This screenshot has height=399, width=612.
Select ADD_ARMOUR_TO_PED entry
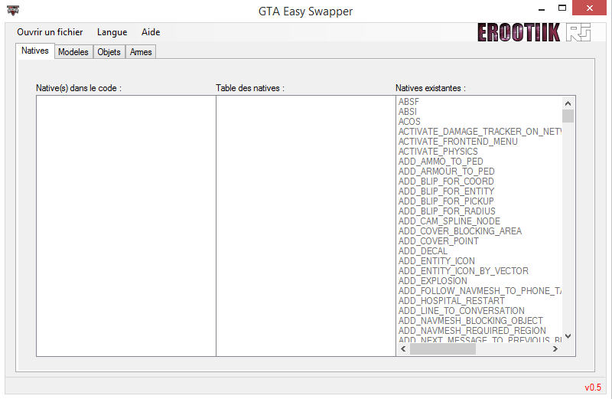point(447,172)
